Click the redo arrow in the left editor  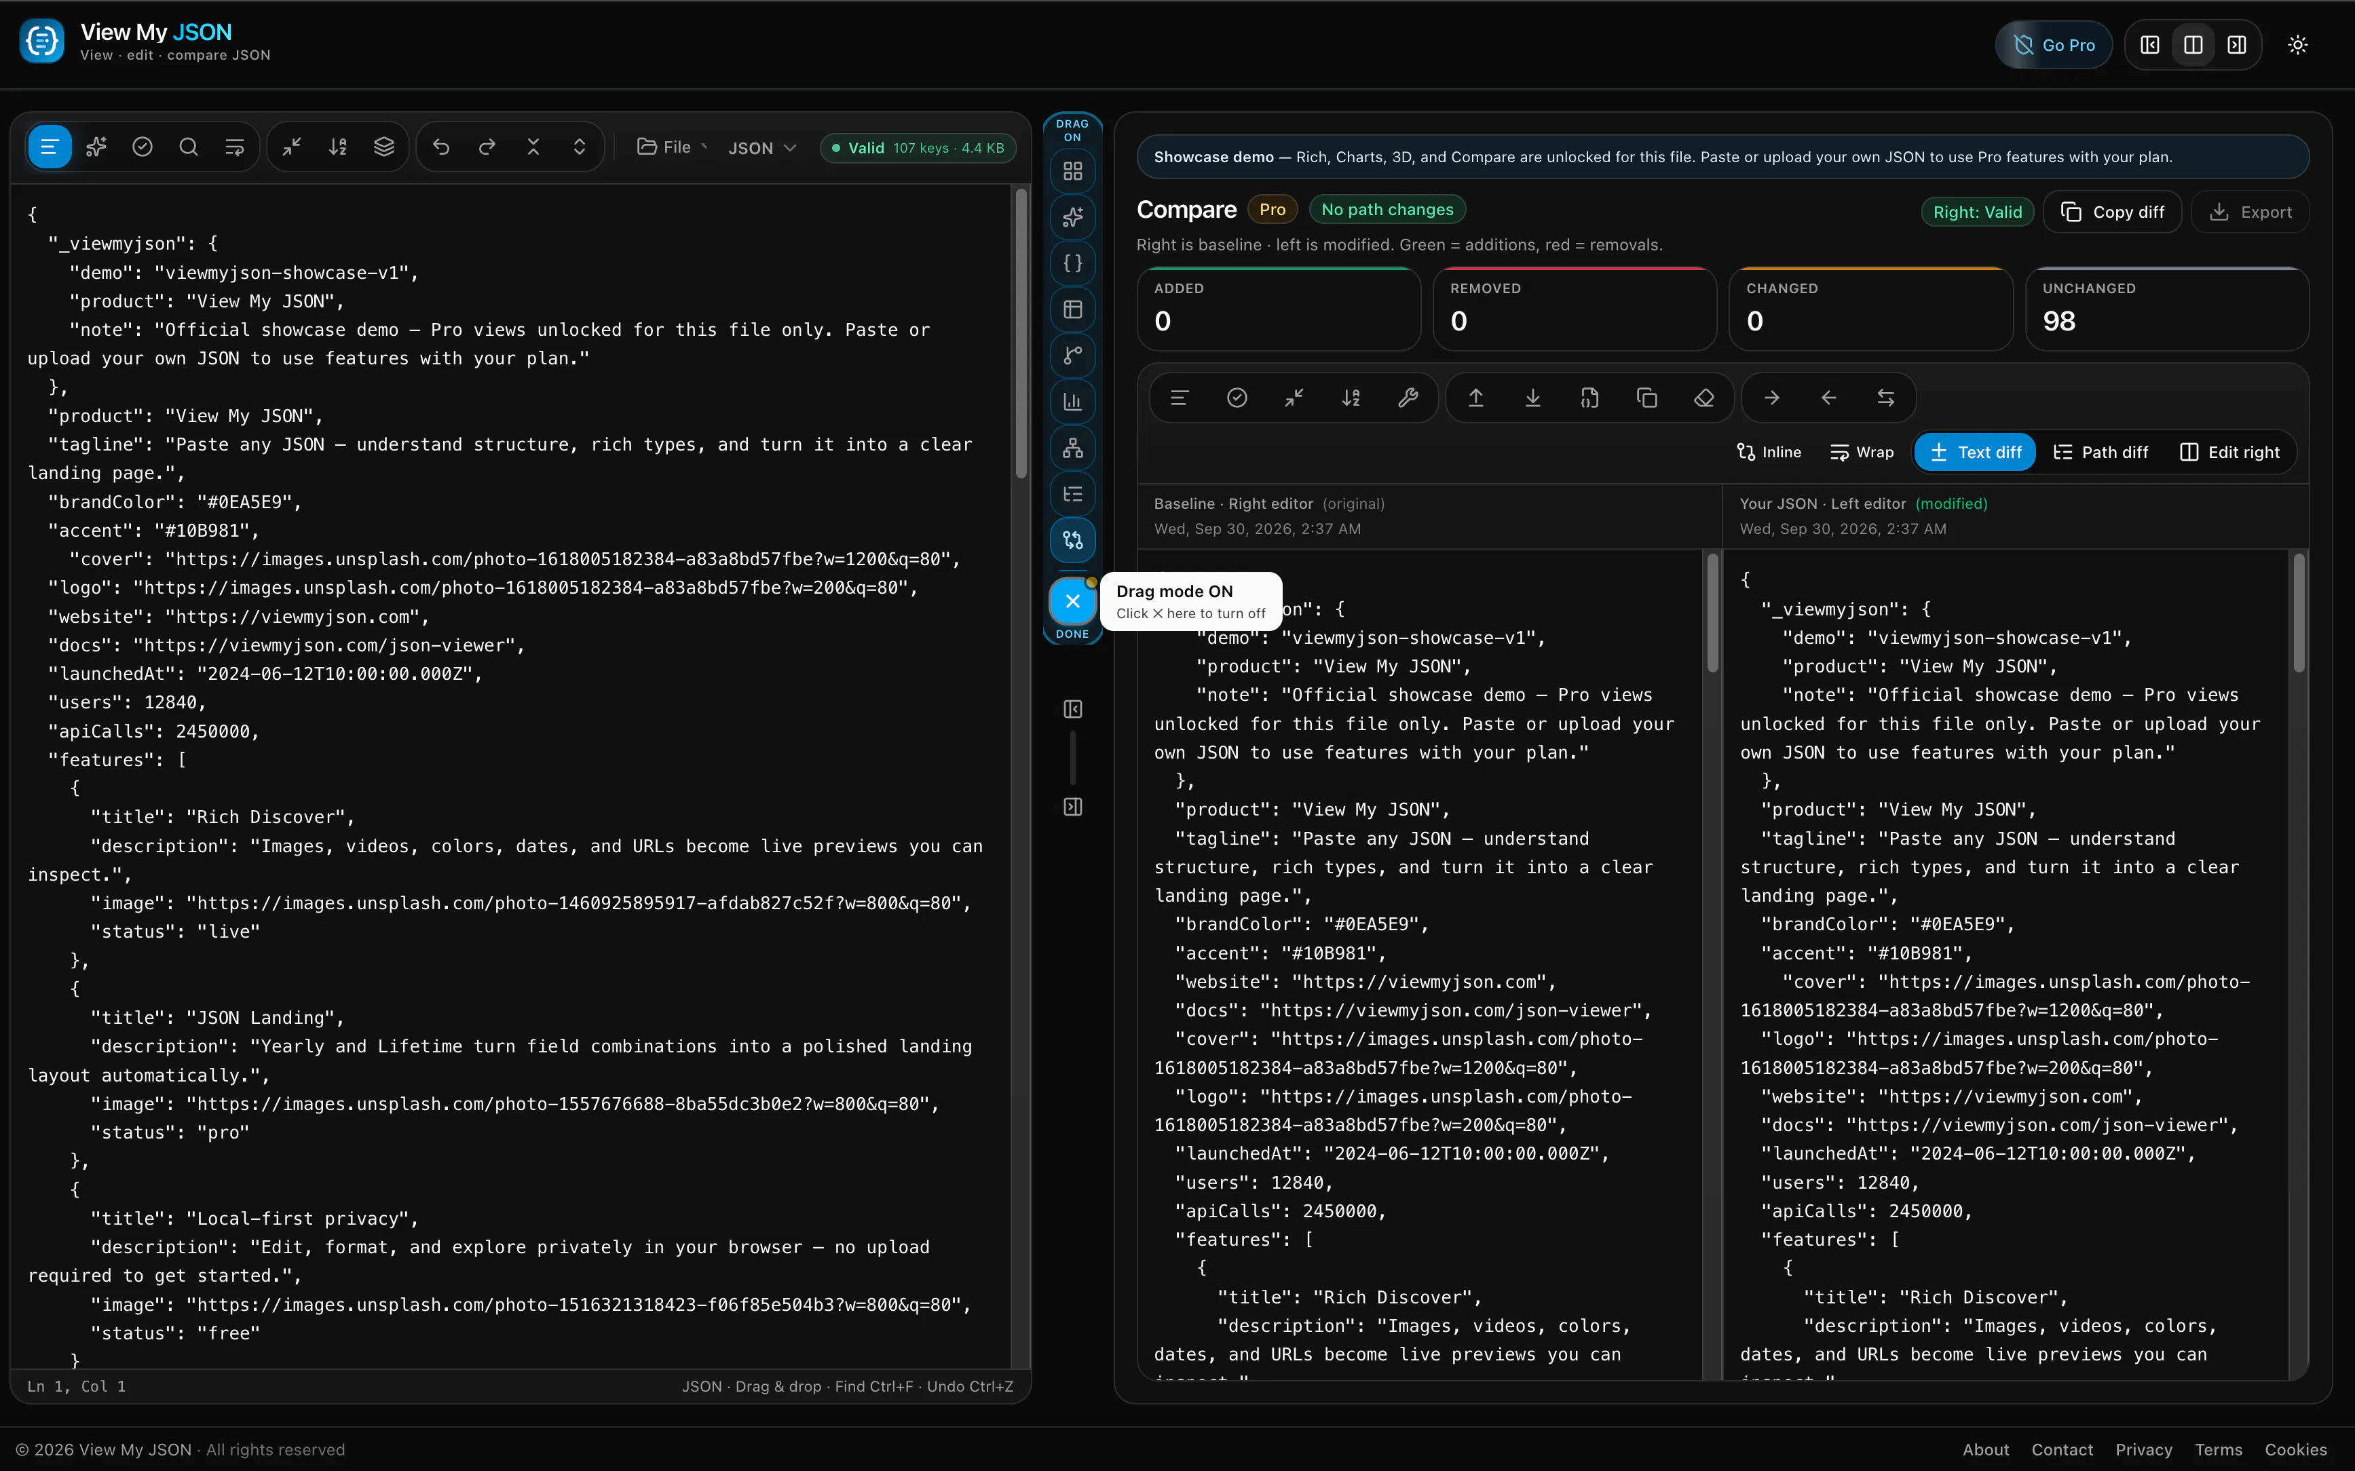point(487,147)
